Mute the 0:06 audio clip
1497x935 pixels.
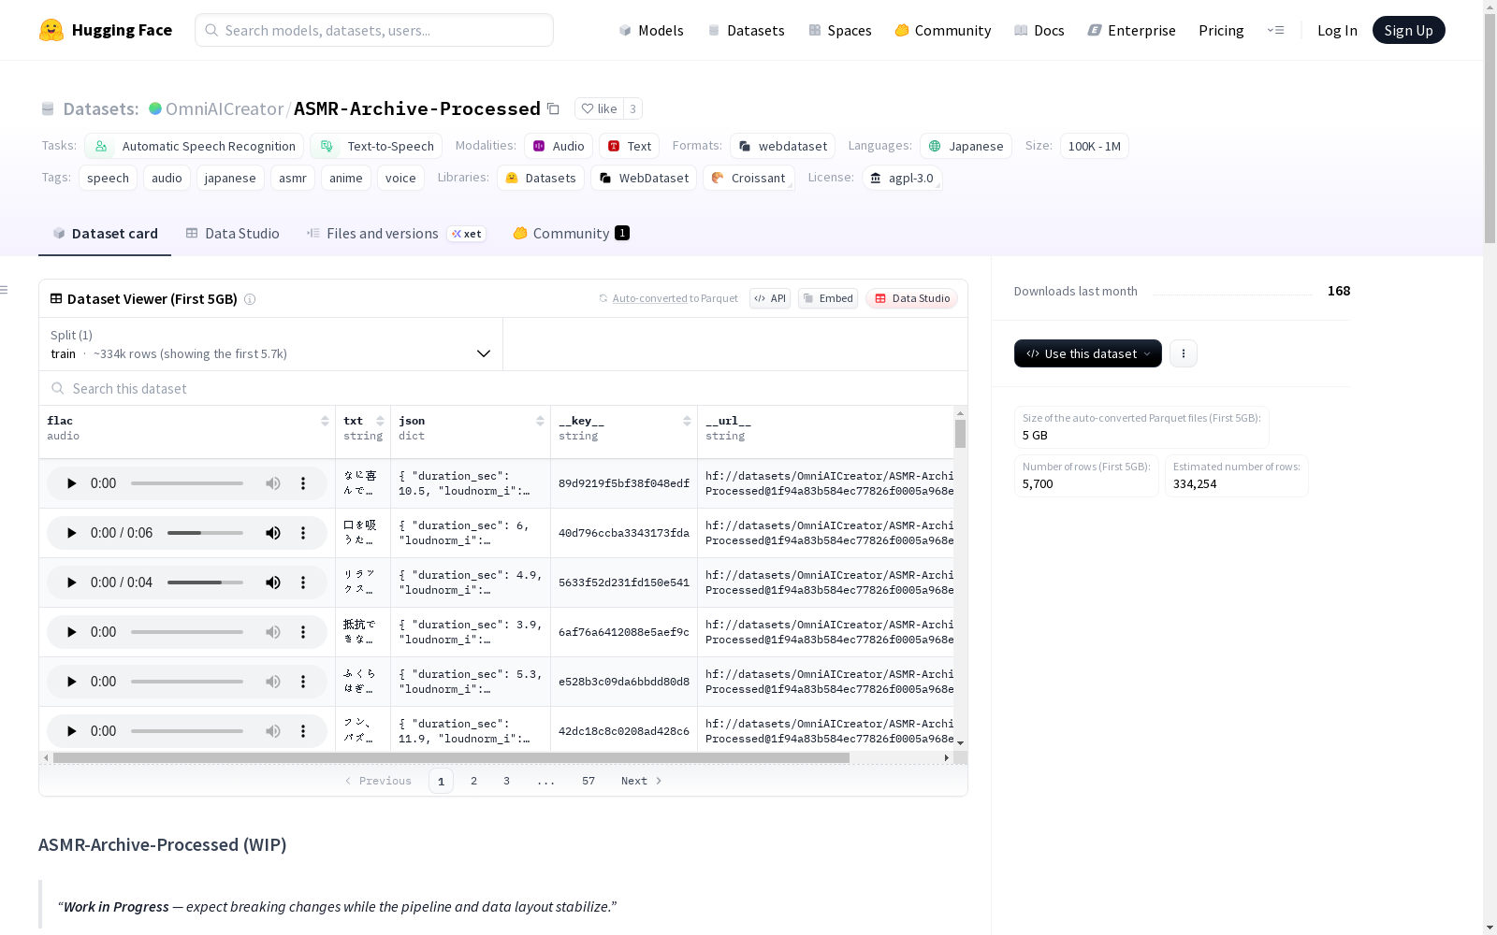(x=272, y=533)
